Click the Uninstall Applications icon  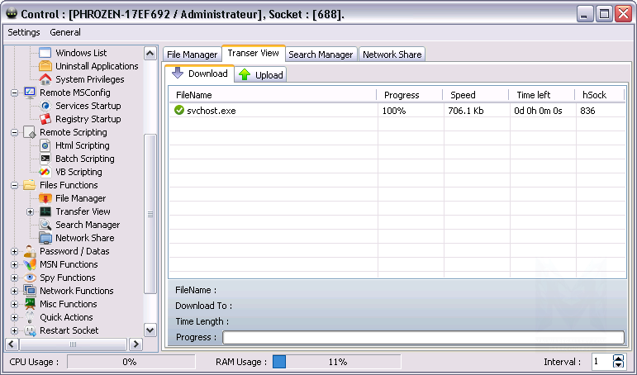tap(45, 66)
